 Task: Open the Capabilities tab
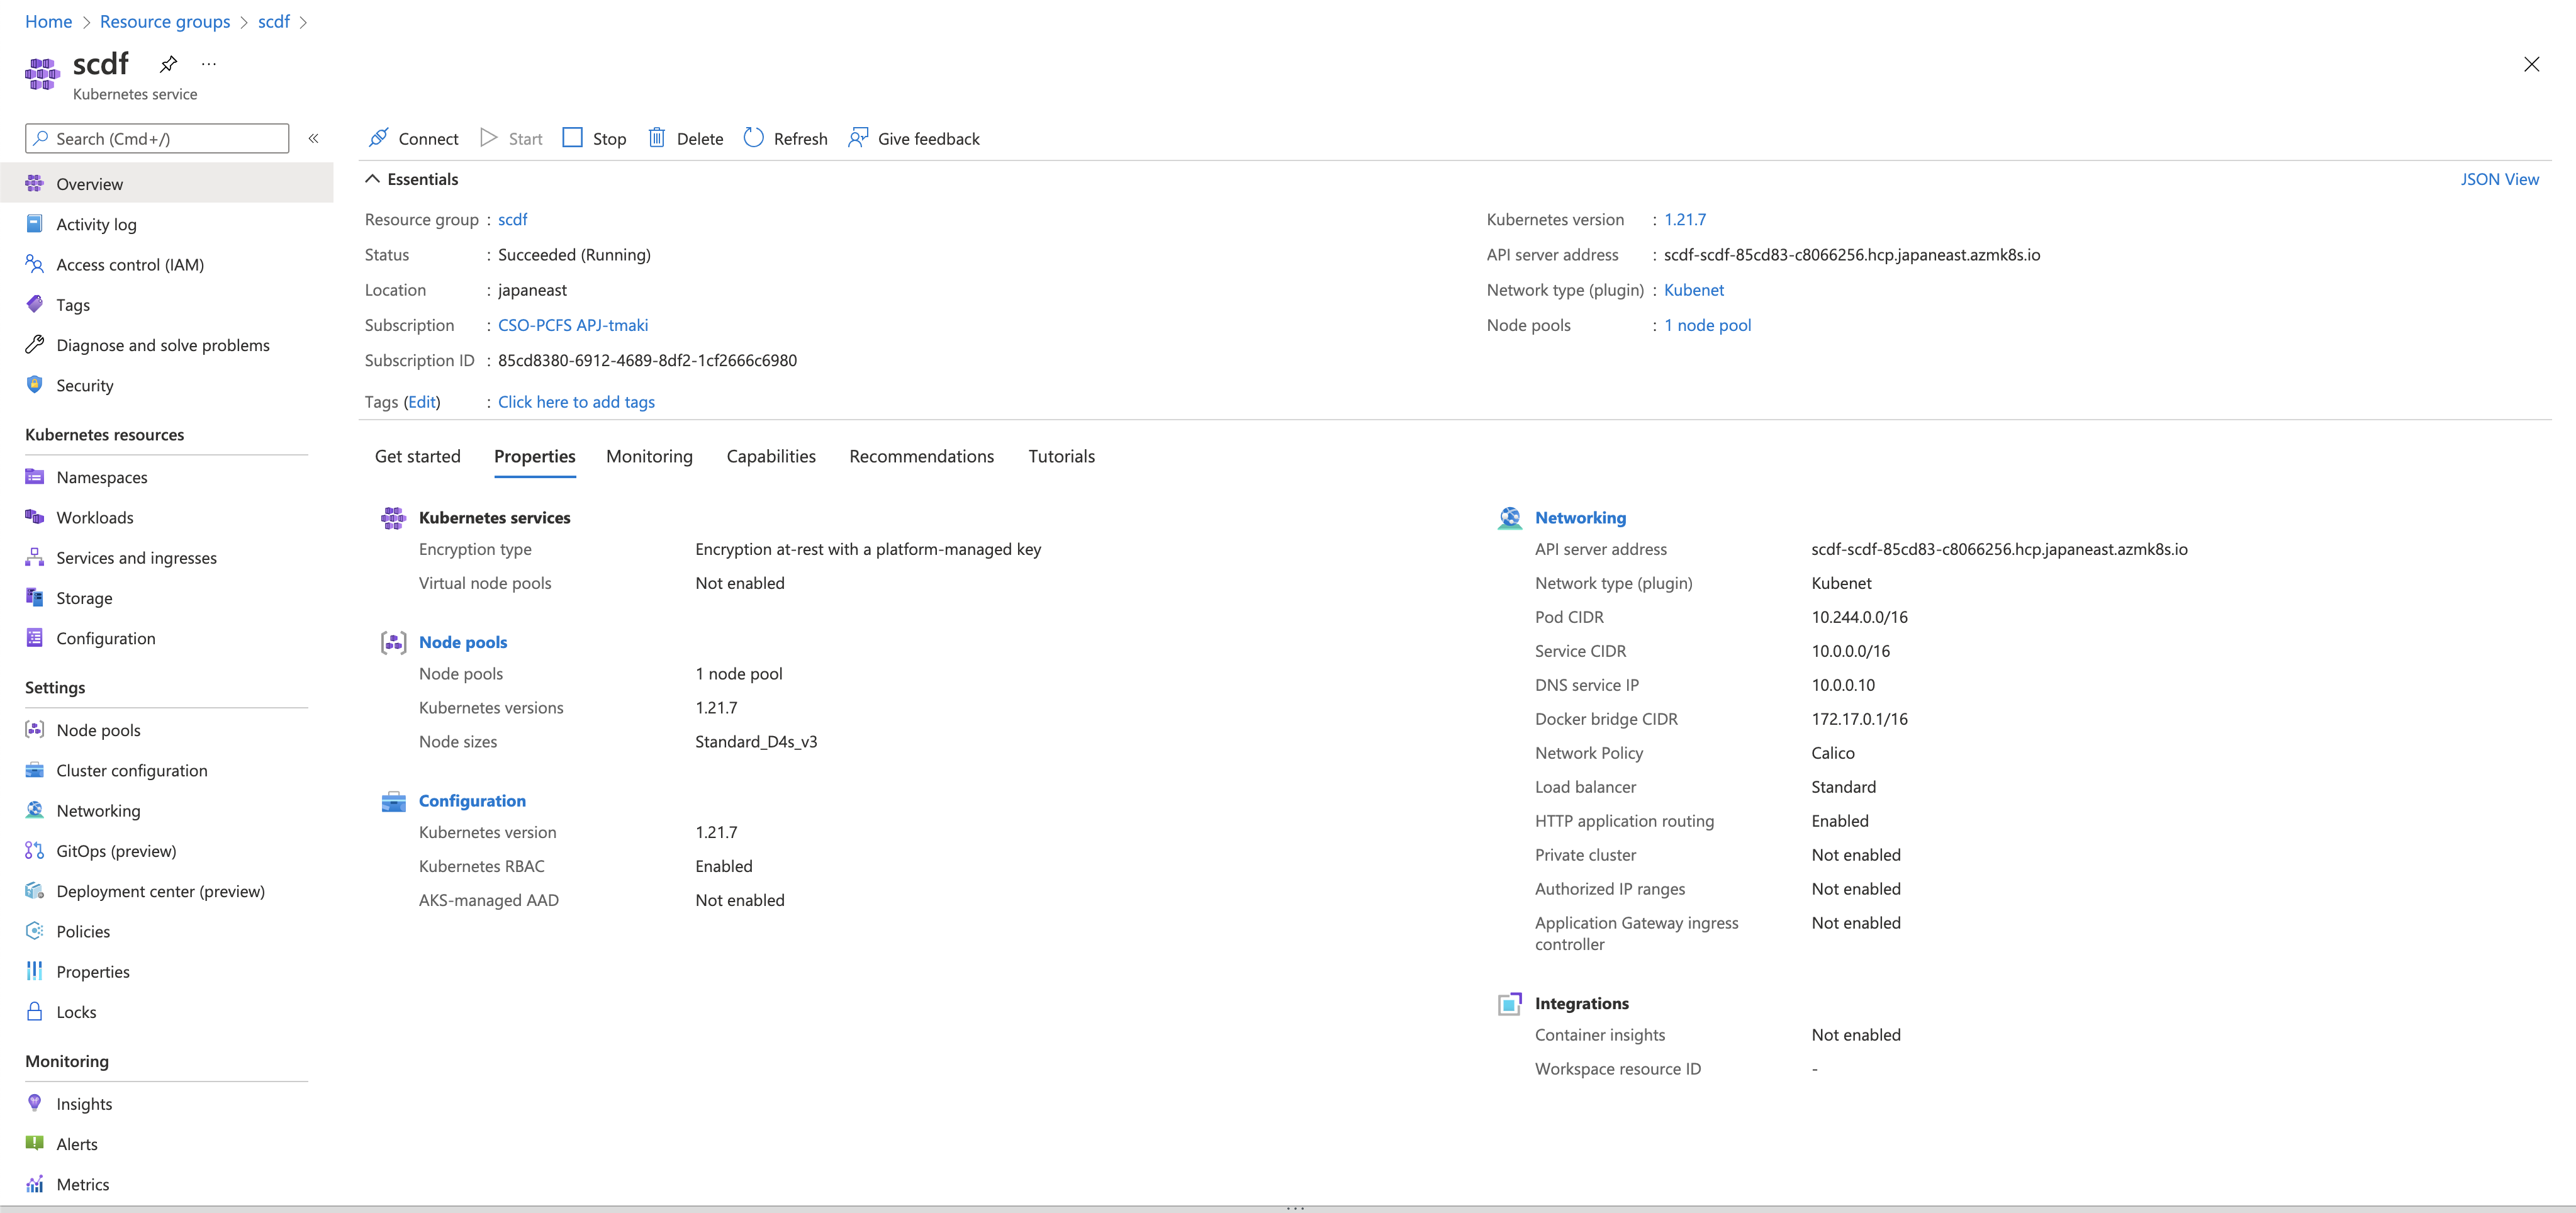pyautogui.click(x=771, y=456)
